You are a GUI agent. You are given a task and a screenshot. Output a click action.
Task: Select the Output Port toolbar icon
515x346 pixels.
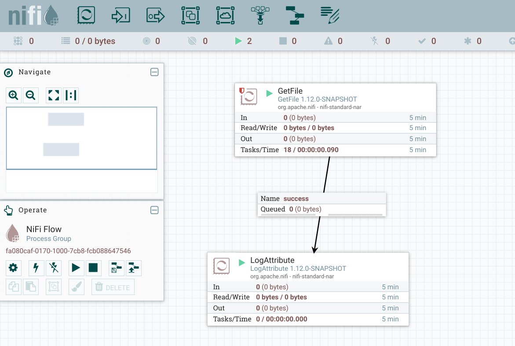tap(156, 15)
